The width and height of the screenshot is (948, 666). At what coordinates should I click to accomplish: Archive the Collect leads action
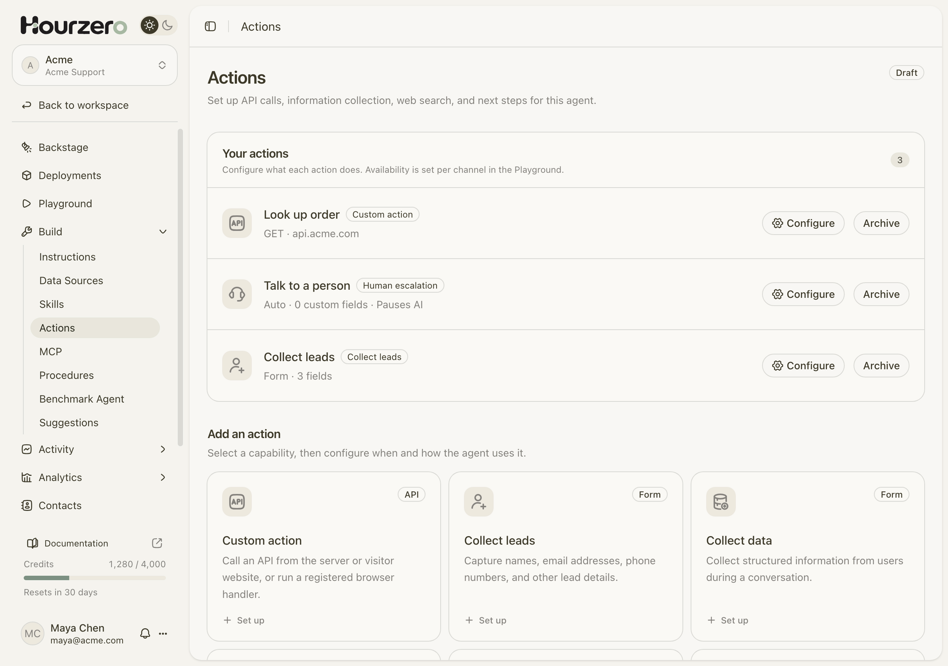coord(881,366)
